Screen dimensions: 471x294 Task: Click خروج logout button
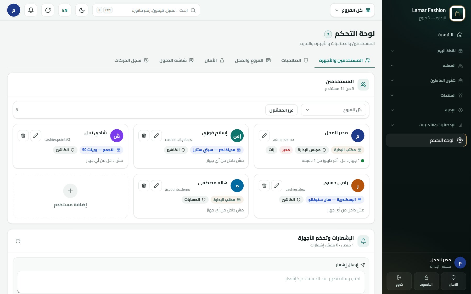click(x=399, y=281)
